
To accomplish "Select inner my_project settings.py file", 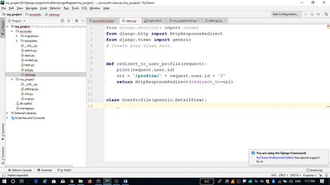I will click(x=31, y=89).
